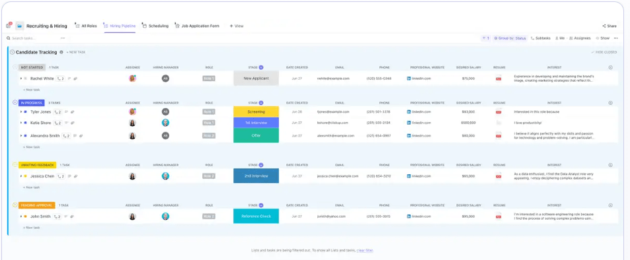Click the Search tasks field
This screenshot has width=630, height=260.
[x=32, y=38]
